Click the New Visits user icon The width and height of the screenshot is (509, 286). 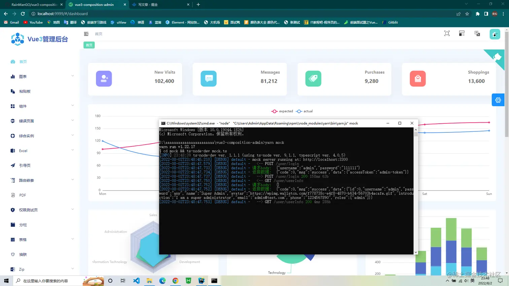(x=104, y=79)
